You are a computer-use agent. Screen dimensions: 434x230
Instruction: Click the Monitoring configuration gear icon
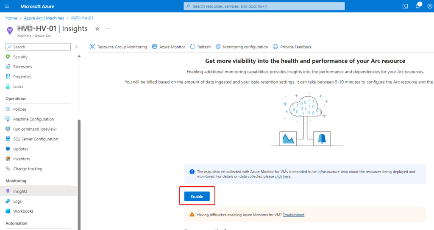click(218, 47)
